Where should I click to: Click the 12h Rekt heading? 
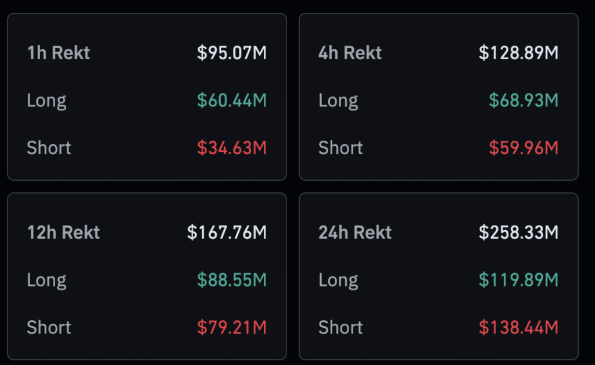click(63, 232)
